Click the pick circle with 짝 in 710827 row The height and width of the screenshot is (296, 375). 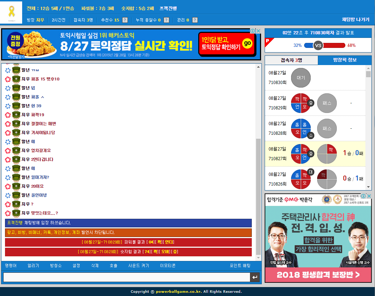pyautogui.click(x=327, y=154)
